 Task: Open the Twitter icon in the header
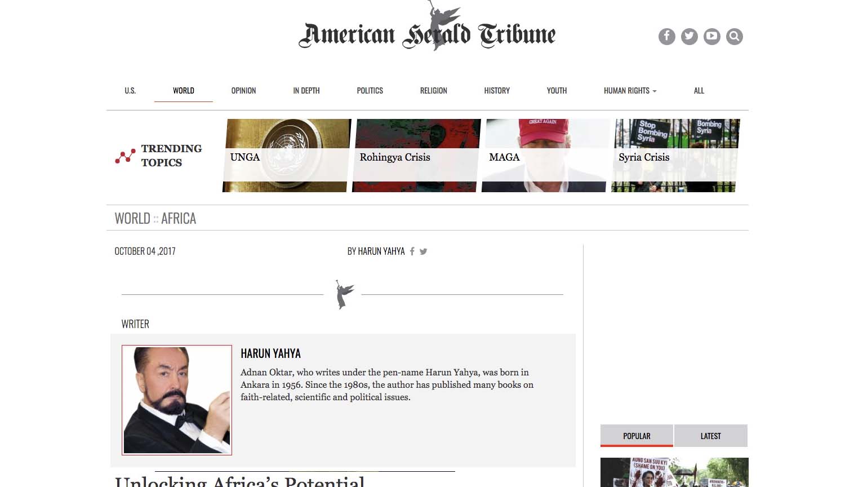point(689,37)
